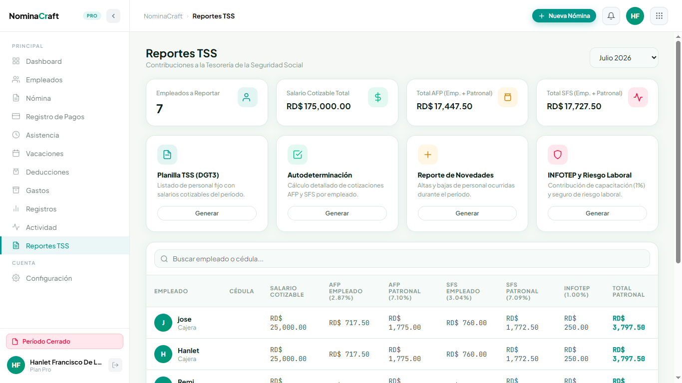Viewport: 682px width, 383px height.
Task: Click the Nueva Nómina button
Action: (564, 16)
